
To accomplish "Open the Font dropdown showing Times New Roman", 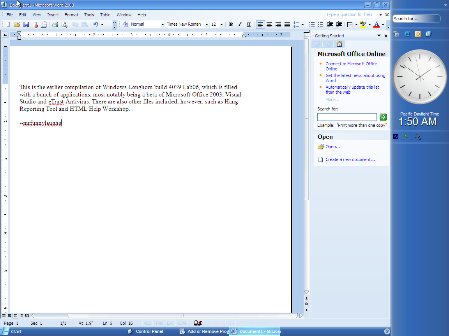I will click(x=207, y=24).
